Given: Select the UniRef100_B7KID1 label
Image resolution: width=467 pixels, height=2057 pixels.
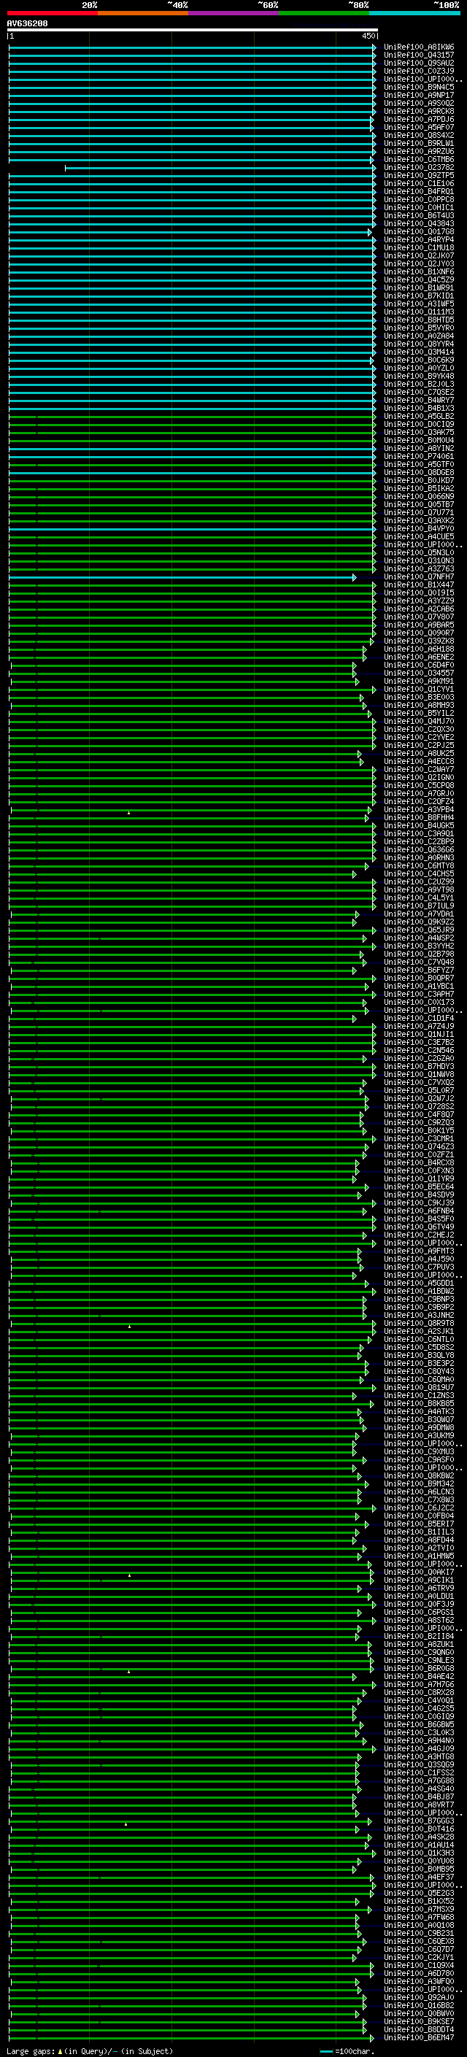Looking at the screenshot, I should [418, 296].
